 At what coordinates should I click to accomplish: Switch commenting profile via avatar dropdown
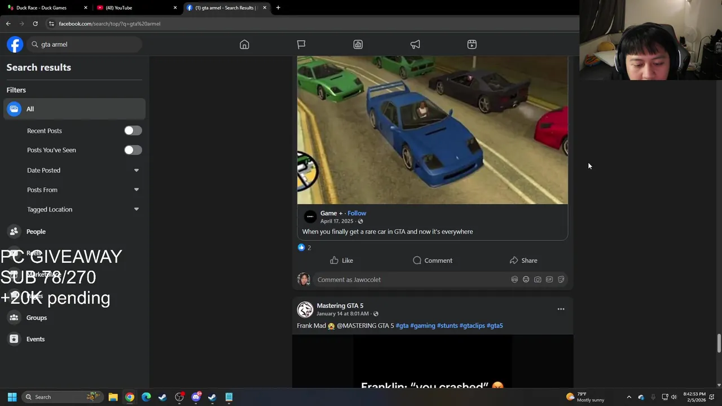304,279
